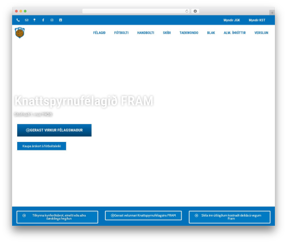Image resolution: width=287 pixels, height=243 pixels.
Task: Add a new browser tab with plus button
Action: coord(272,13)
